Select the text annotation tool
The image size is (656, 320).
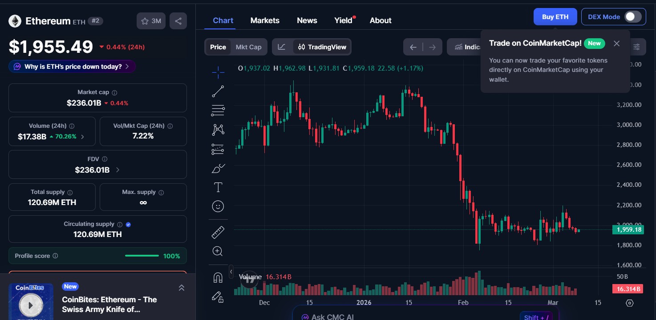(218, 187)
